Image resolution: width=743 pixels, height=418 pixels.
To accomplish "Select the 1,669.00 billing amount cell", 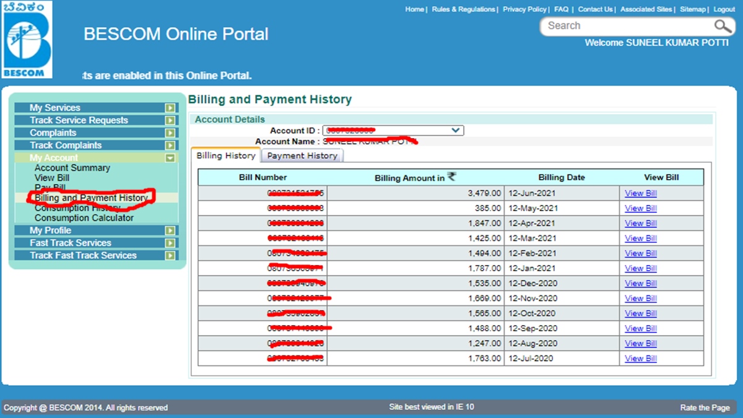I will pyautogui.click(x=415, y=298).
